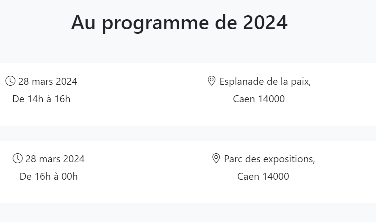
Task: Click "Caen 14000" under Esplanade de la paix
Action: (x=259, y=99)
